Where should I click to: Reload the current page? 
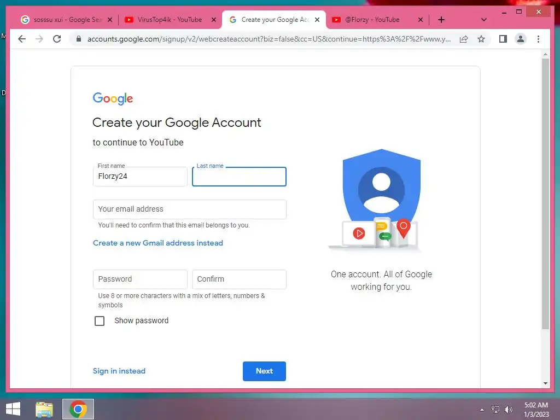pos(57,39)
